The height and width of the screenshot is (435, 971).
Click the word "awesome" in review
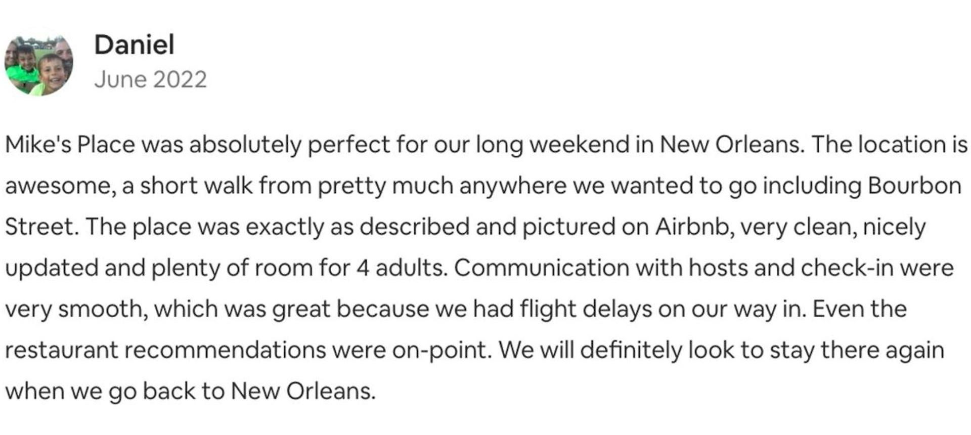click(x=57, y=186)
